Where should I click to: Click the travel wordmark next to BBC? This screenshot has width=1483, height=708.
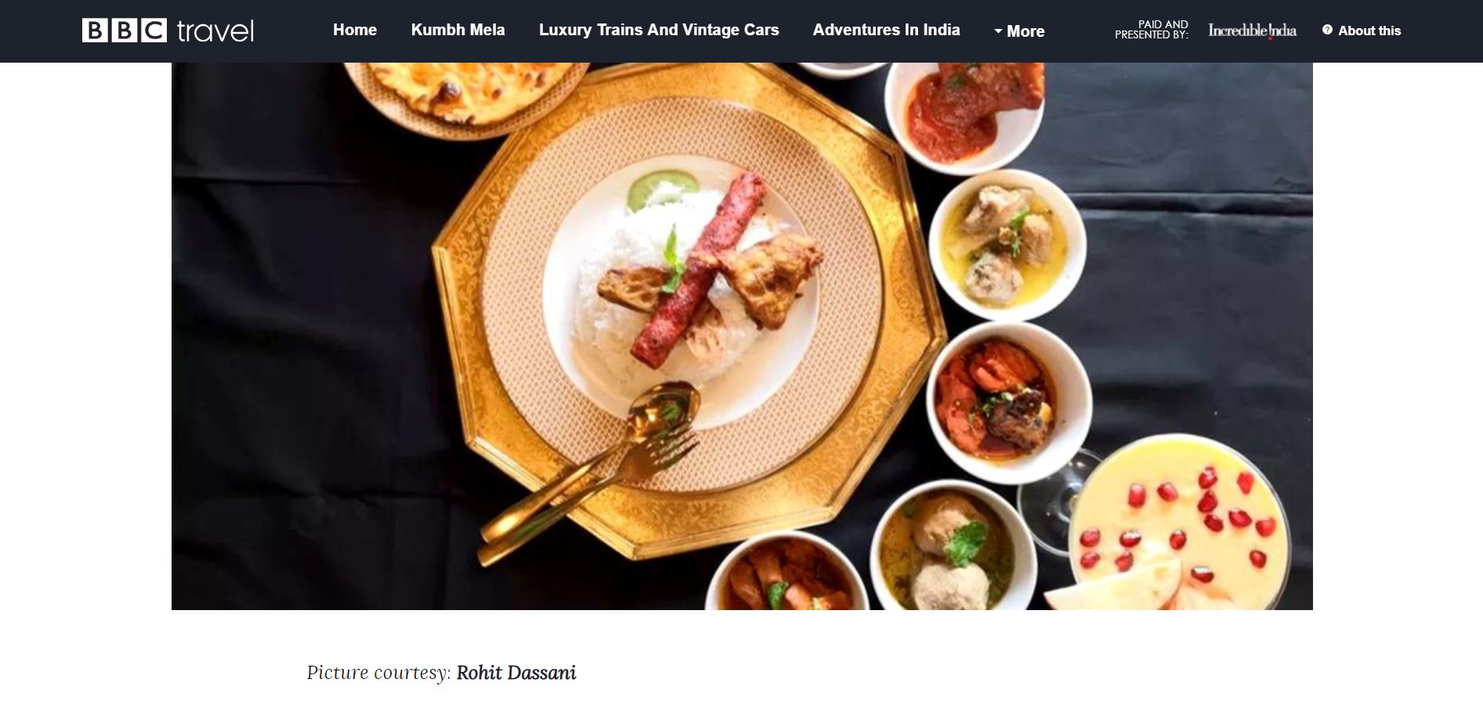215,31
